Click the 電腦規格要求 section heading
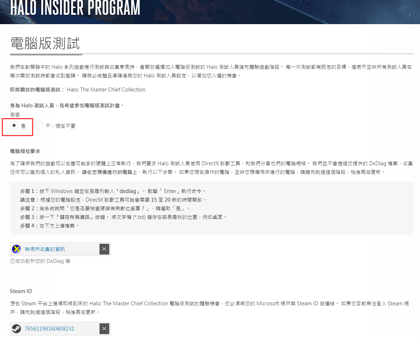Image resolution: width=420 pixels, height=337 pixels. click(25, 151)
